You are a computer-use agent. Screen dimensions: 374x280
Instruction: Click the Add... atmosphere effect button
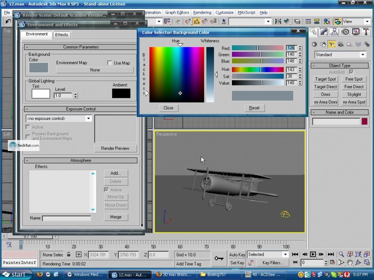tap(116, 173)
